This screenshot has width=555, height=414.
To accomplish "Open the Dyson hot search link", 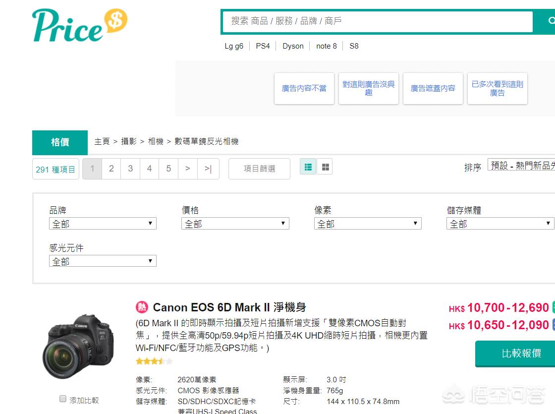I will [293, 46].
